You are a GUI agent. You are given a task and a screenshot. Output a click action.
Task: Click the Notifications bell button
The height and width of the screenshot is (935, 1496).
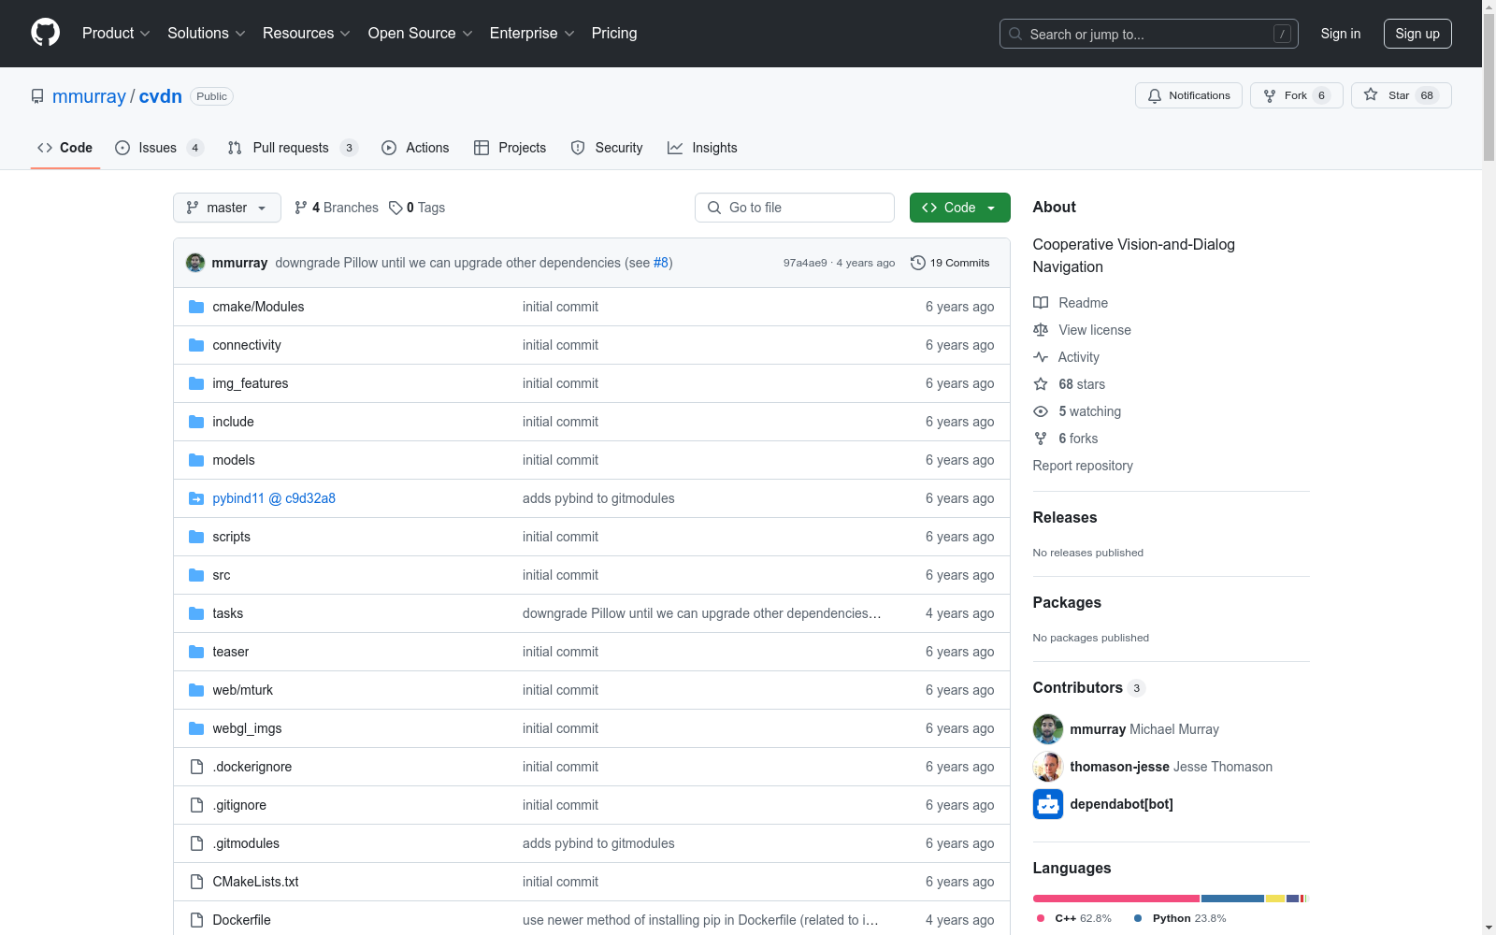(x=1188, y=95)
